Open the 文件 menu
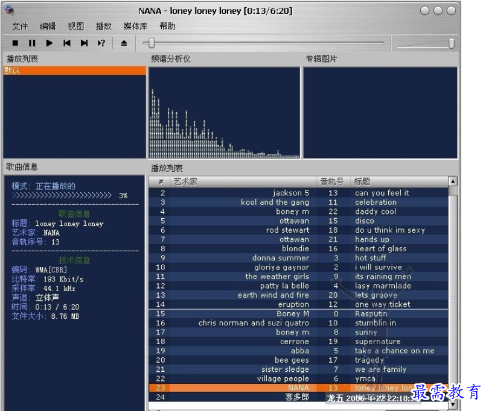486x411 pixels. [x=20, y=27]
